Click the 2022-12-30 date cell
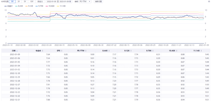Viewport: 211px width, 101px height. click(15, 73)
